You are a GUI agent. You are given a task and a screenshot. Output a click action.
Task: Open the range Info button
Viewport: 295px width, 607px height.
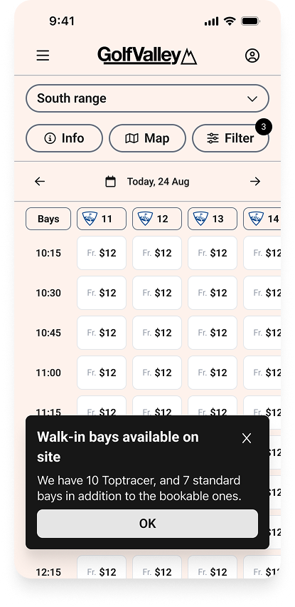(x=64, y=138)
